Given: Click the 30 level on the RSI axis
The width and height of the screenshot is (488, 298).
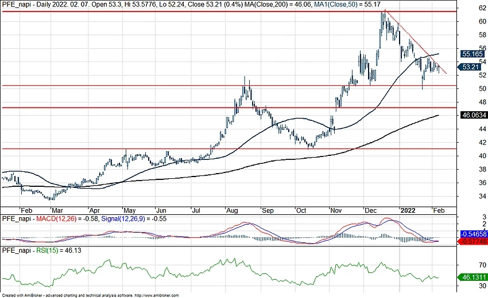Looking at the screenshot, I should click(x=482, y=286).
